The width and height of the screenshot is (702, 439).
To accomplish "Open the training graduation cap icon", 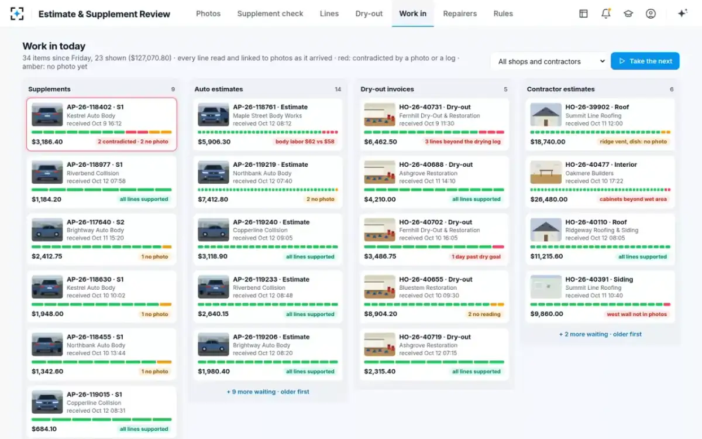I will [x=628, y=13].
